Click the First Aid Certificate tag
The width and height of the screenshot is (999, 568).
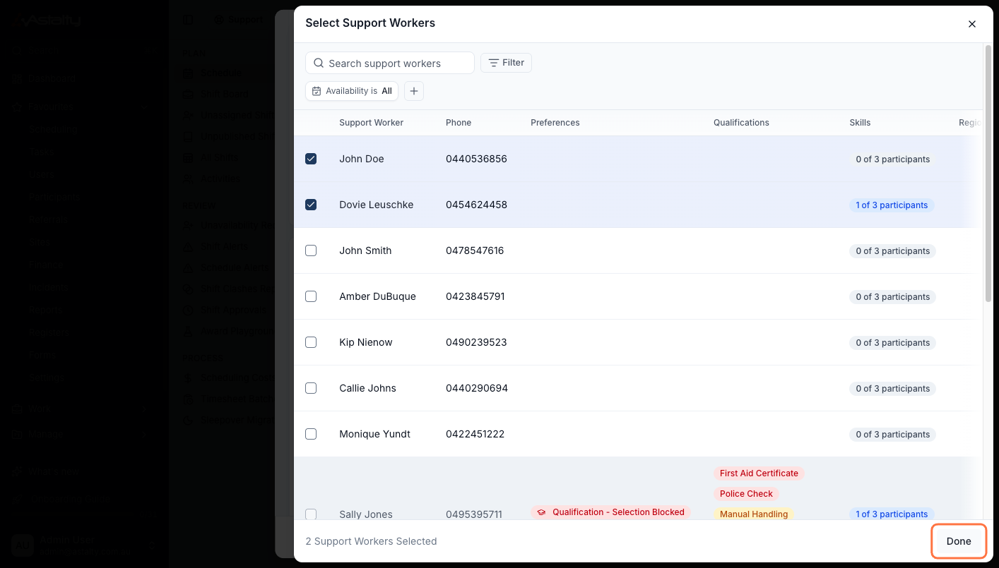(759, 473)
